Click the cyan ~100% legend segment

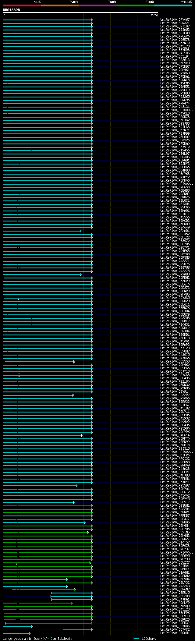point(173,5)
